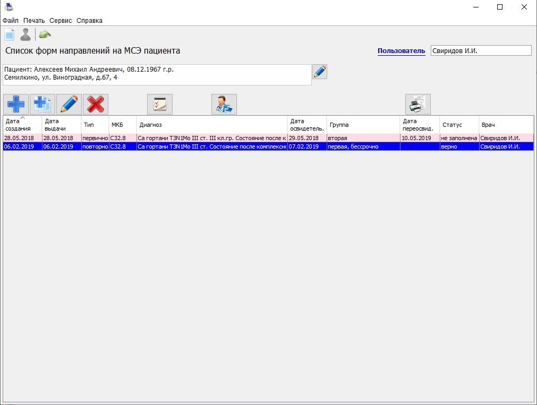Viewport: 537px width, 405px height.
Task: Click the pencil edit-form icon above table
Action: click(69, 105)
